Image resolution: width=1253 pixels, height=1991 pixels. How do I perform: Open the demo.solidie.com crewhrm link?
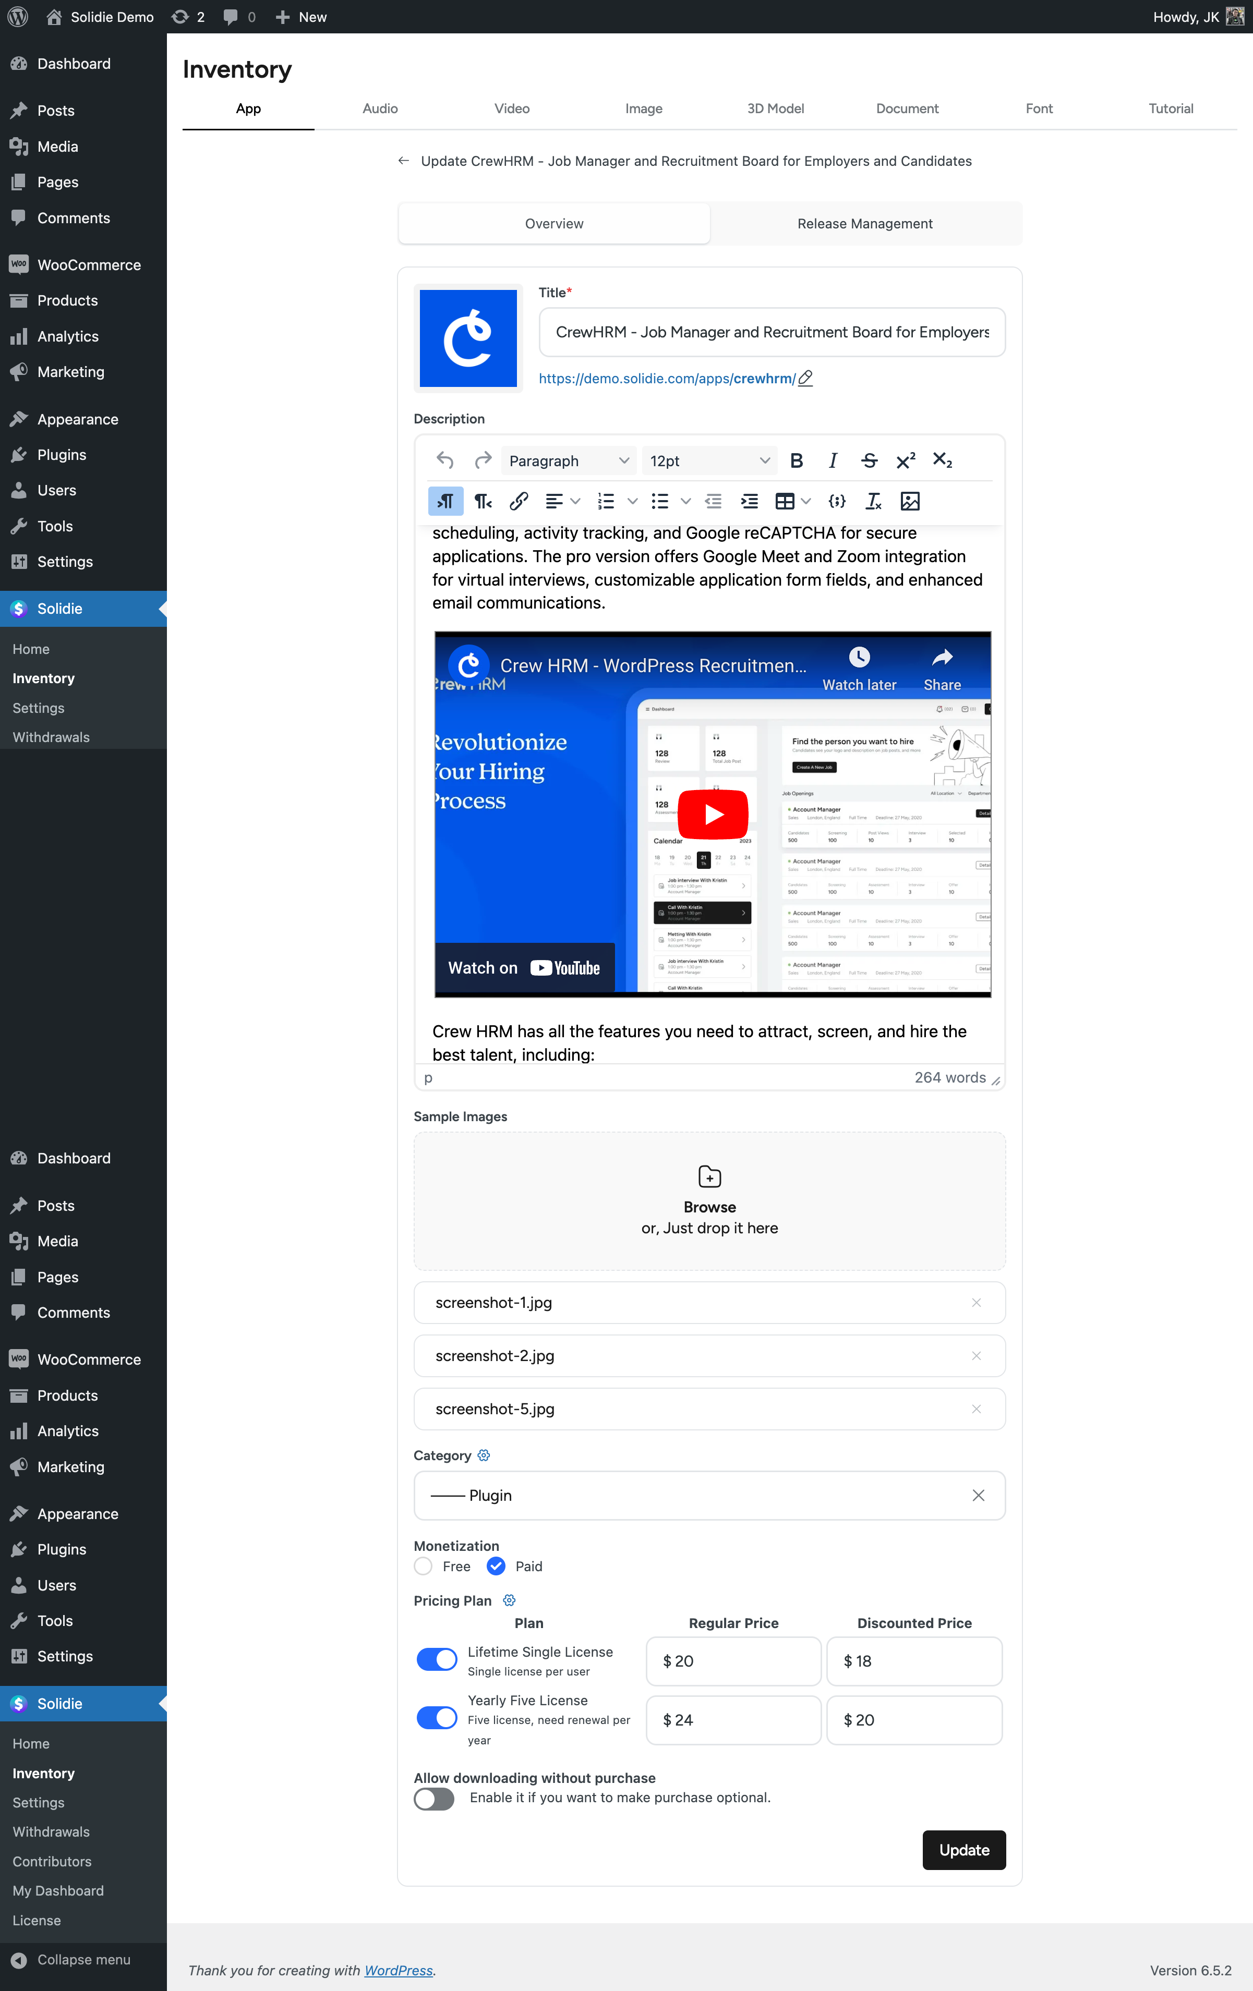pos(667,378)
